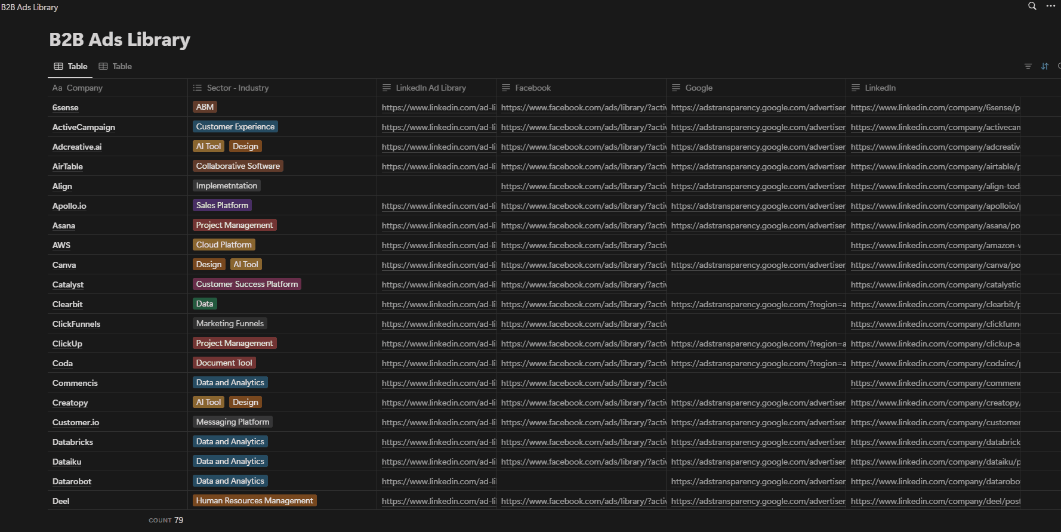
Task: Open Datarobot Google ads transparency link
Action: [758, 481]
